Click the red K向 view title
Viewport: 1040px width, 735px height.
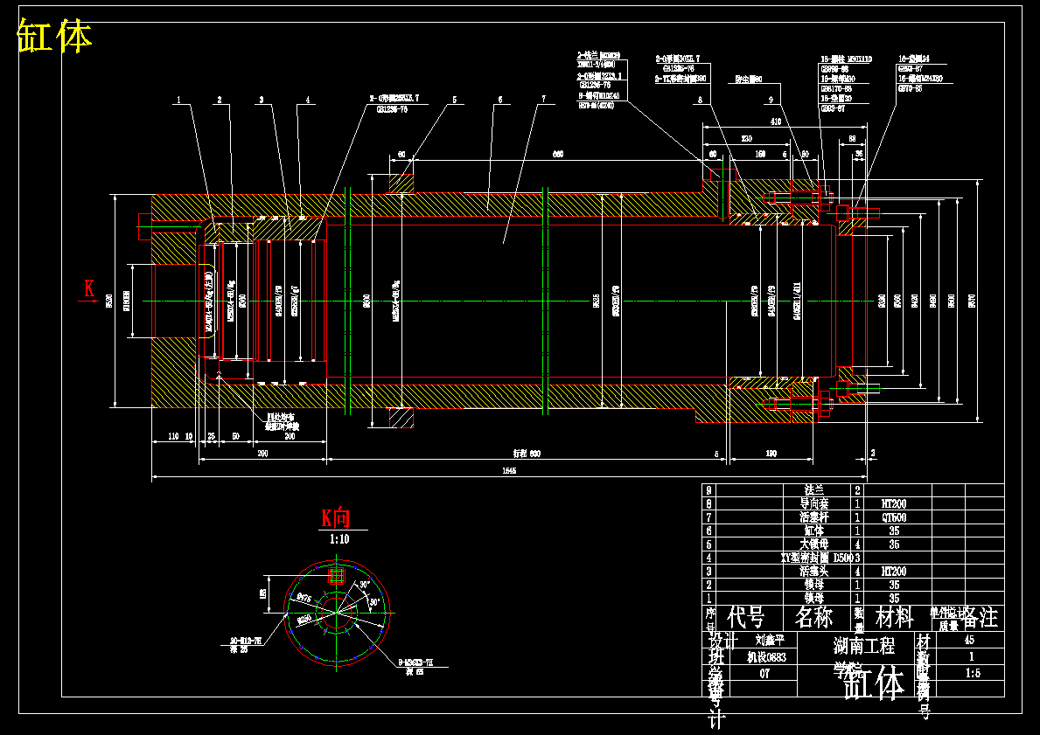tap(336, 518)
